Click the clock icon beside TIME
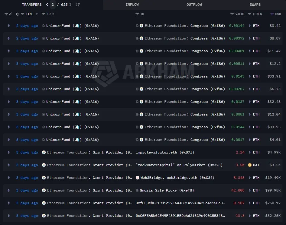The image size is (286, 225). pos(18,14)
